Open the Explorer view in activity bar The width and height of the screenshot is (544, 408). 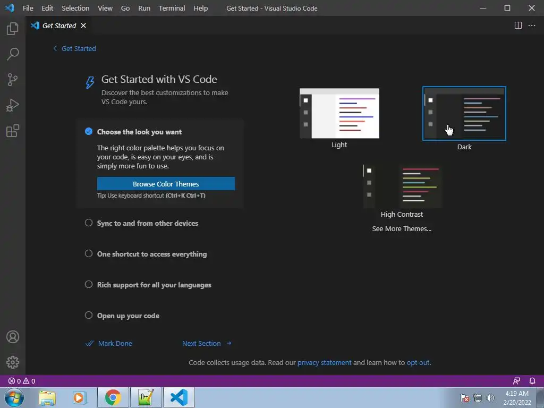[x=13, y=29]
